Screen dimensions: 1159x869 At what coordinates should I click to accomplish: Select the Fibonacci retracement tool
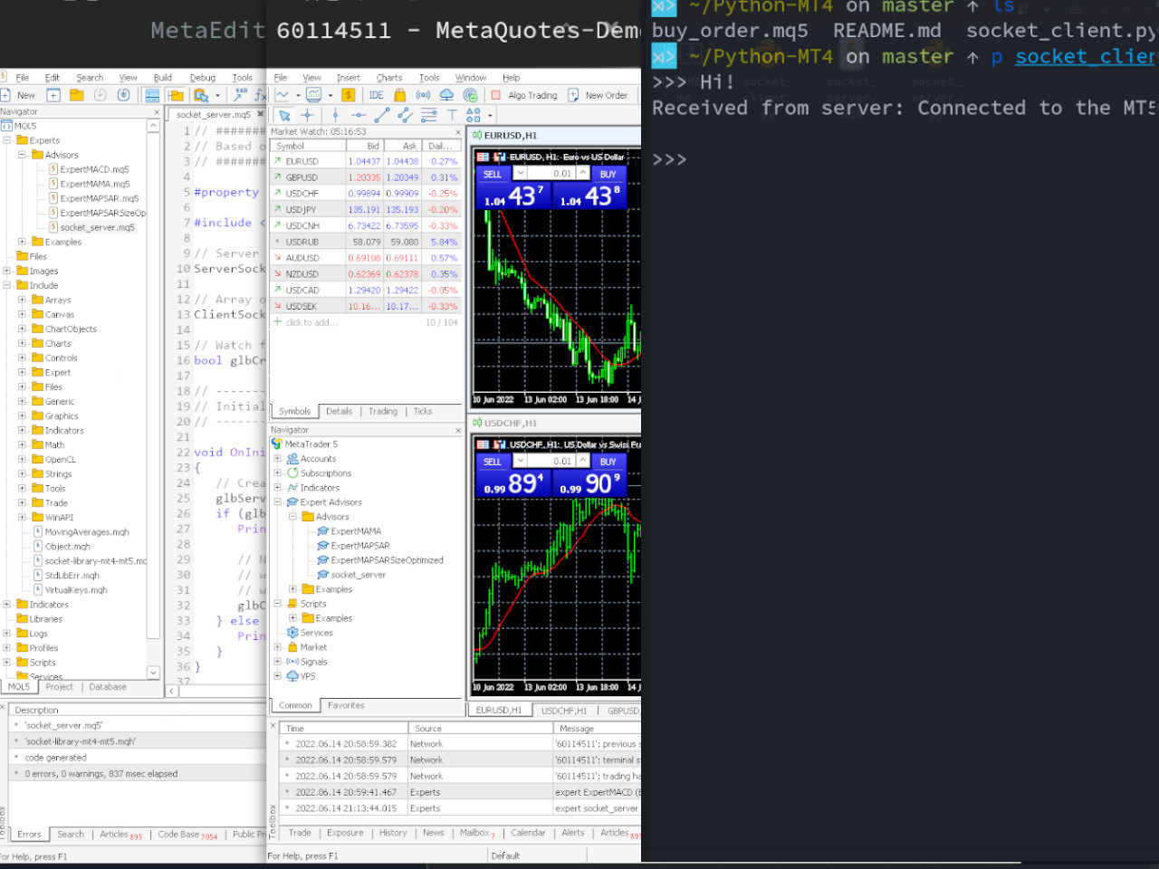click(x=429, y=116)
